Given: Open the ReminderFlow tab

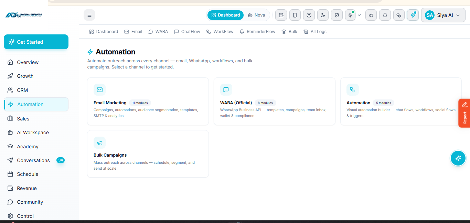Looking at the screenshot, I should pos(257,32).
